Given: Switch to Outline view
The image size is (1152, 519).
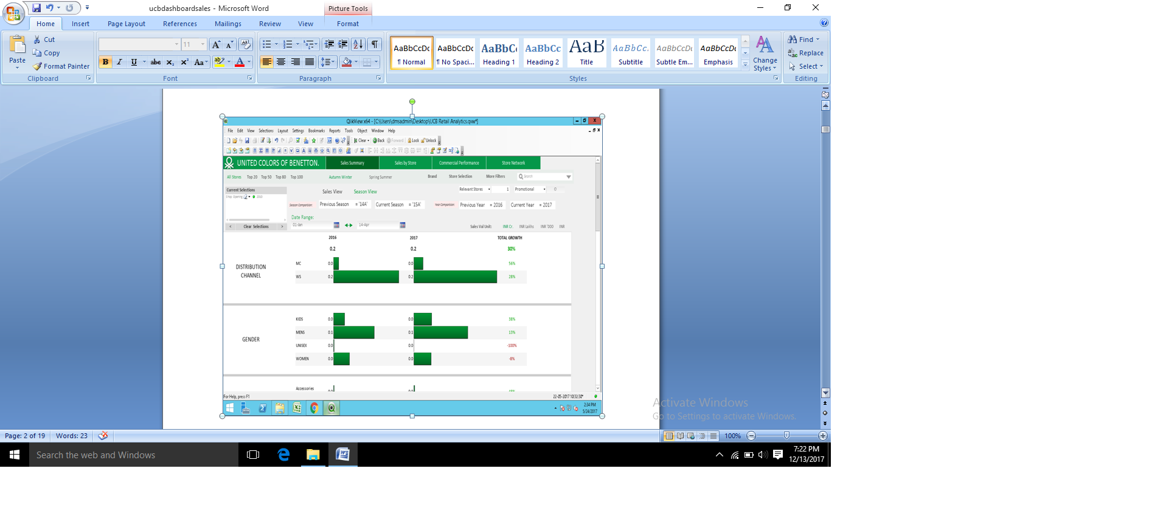Looking at the screenshot, I should point(702,436).
